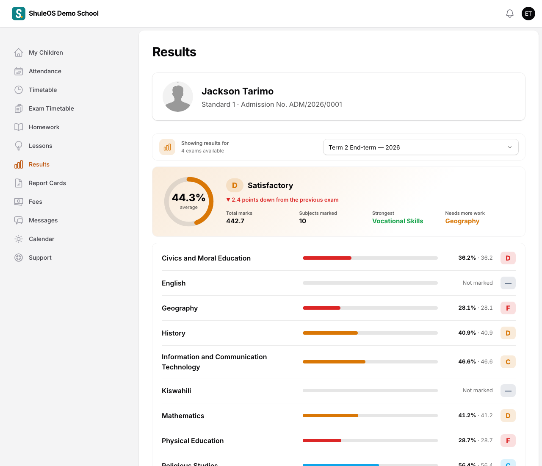542x466 pixels.
Task: Click the Mathematics subject name
Action: [183, 416]
